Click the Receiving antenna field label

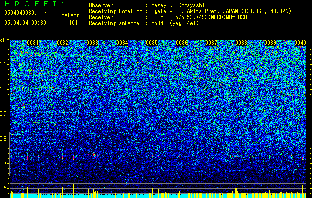click(x=114, y=23)
